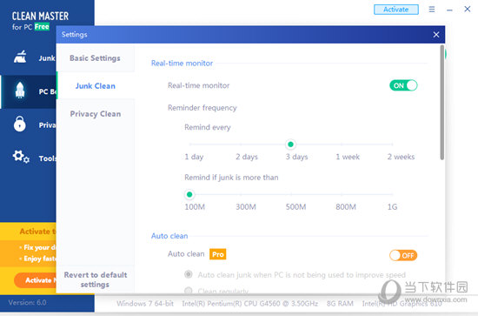Click the green Free badge in logo
Screen dimensions: 478x316
click(x=42, y=27)
